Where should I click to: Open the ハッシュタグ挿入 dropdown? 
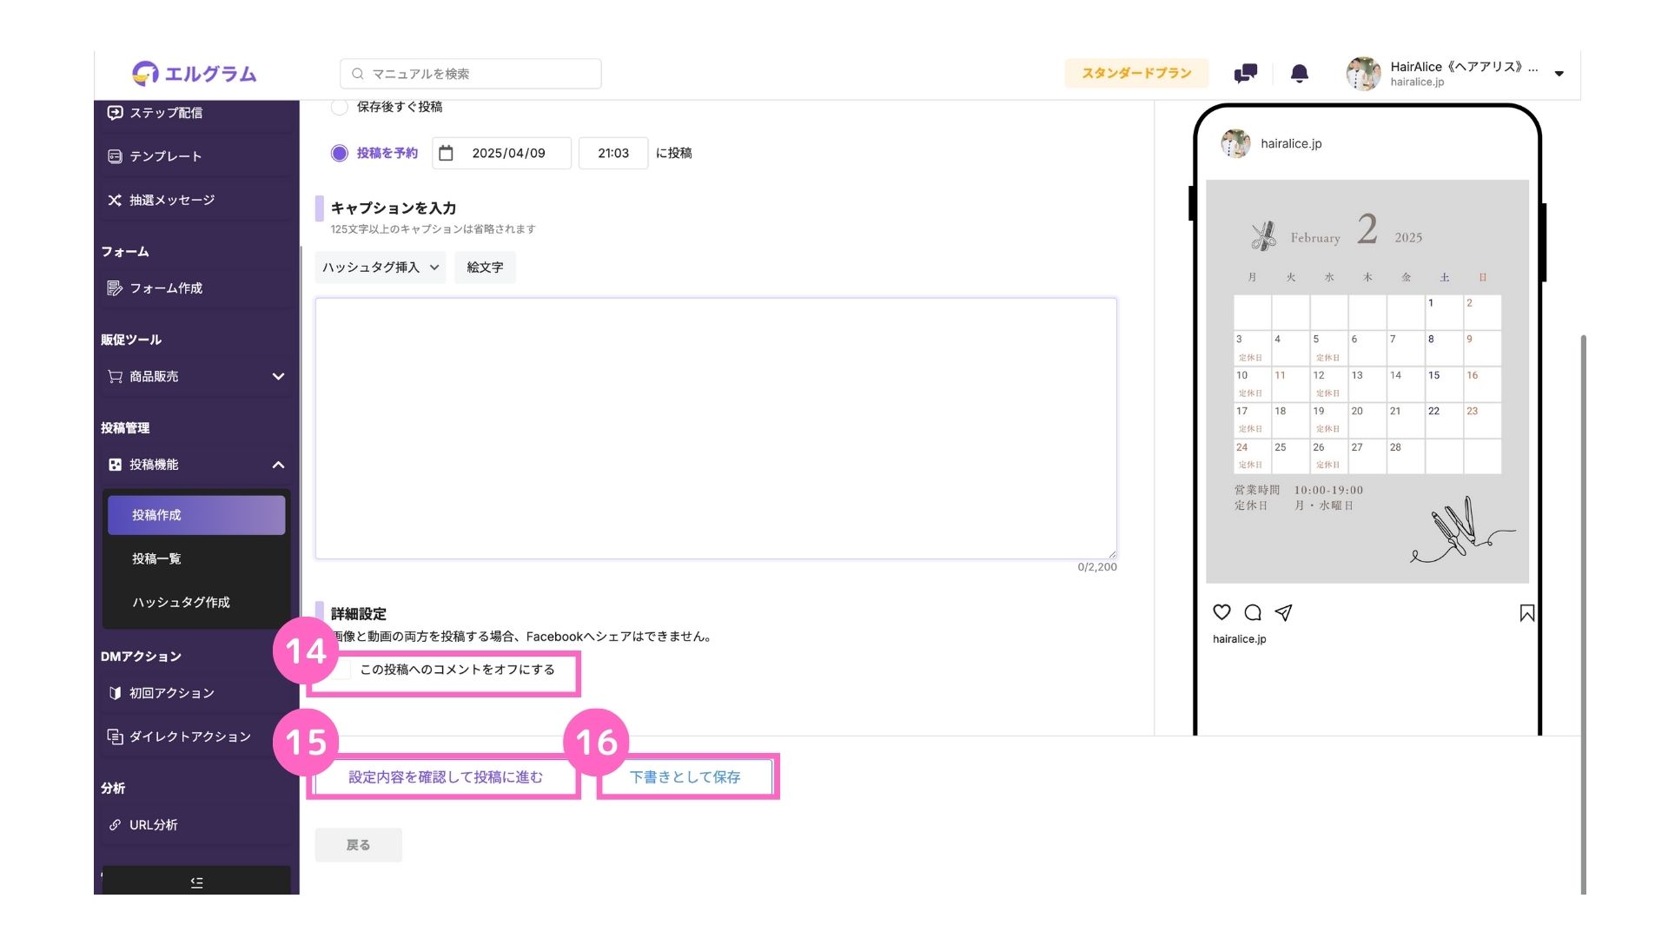pyautogui.click(x=381, y=268)
